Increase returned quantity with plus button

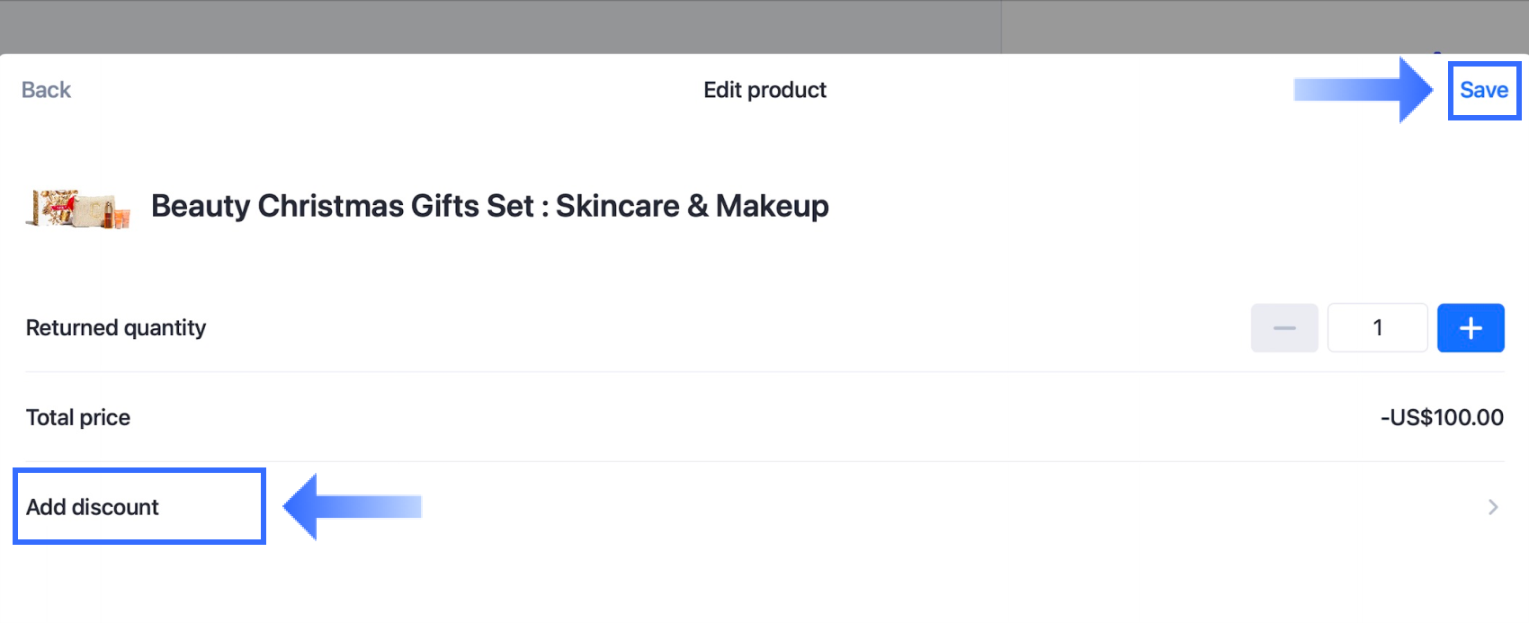(x=1470, y=328)
